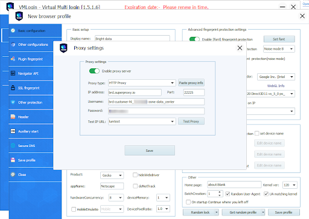The width and height of the screenshot is (309, 219).
Task: Uncheck the Random User-Agent checkbox
Action: [x=228, y=194]
